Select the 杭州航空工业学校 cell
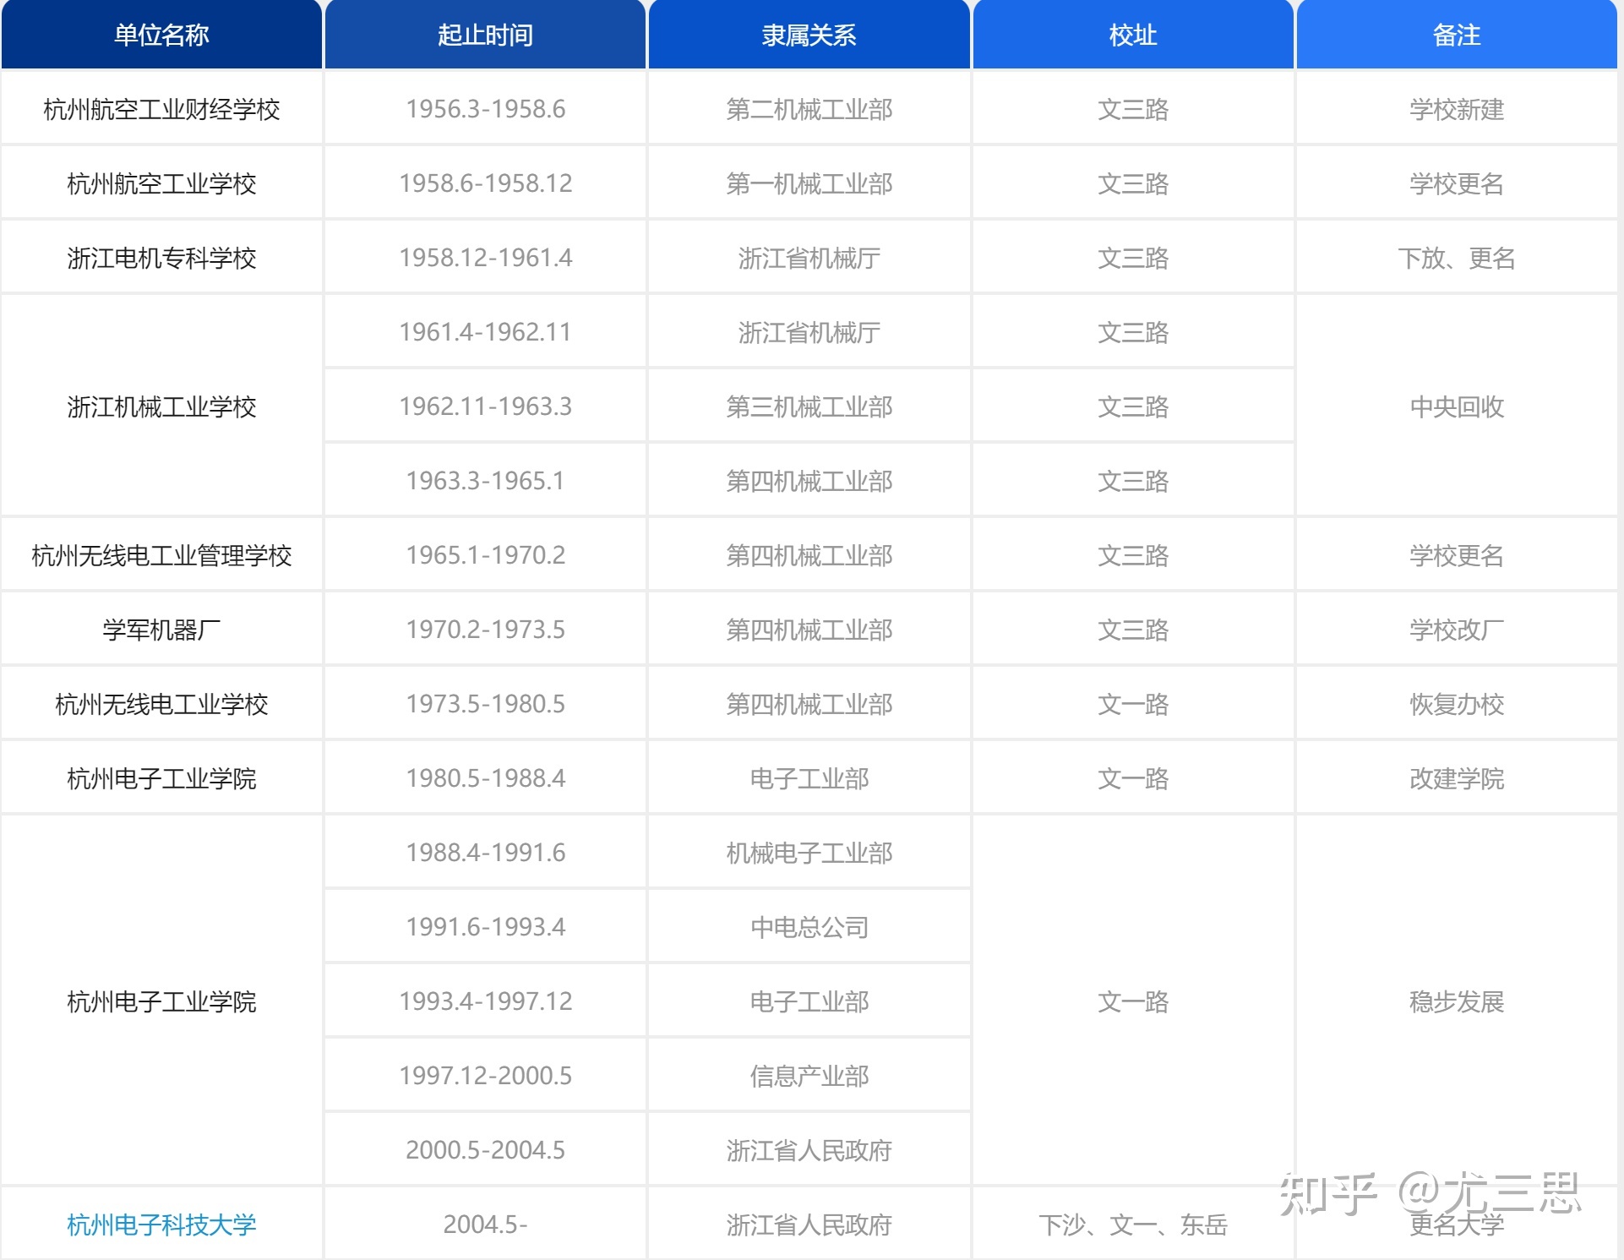The height and width of the screenshot is (1260, 1624). (161, 183)
